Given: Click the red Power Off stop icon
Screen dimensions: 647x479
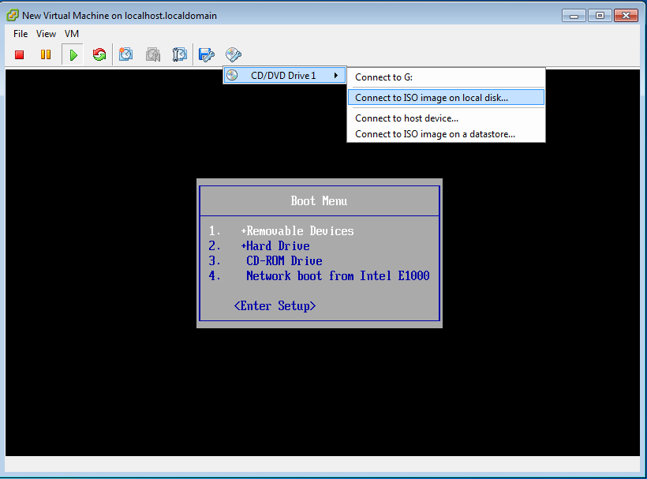Looking at the screenshot, I should [x=20, y=55].
